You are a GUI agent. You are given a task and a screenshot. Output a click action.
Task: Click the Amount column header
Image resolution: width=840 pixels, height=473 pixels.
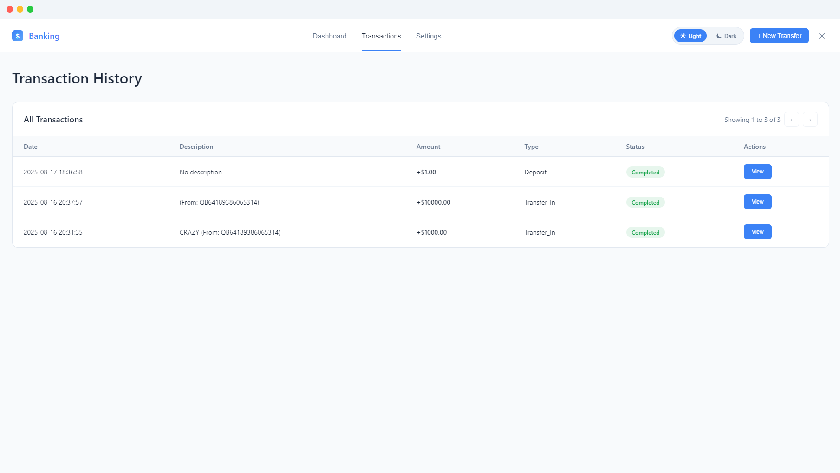(428, 147)
